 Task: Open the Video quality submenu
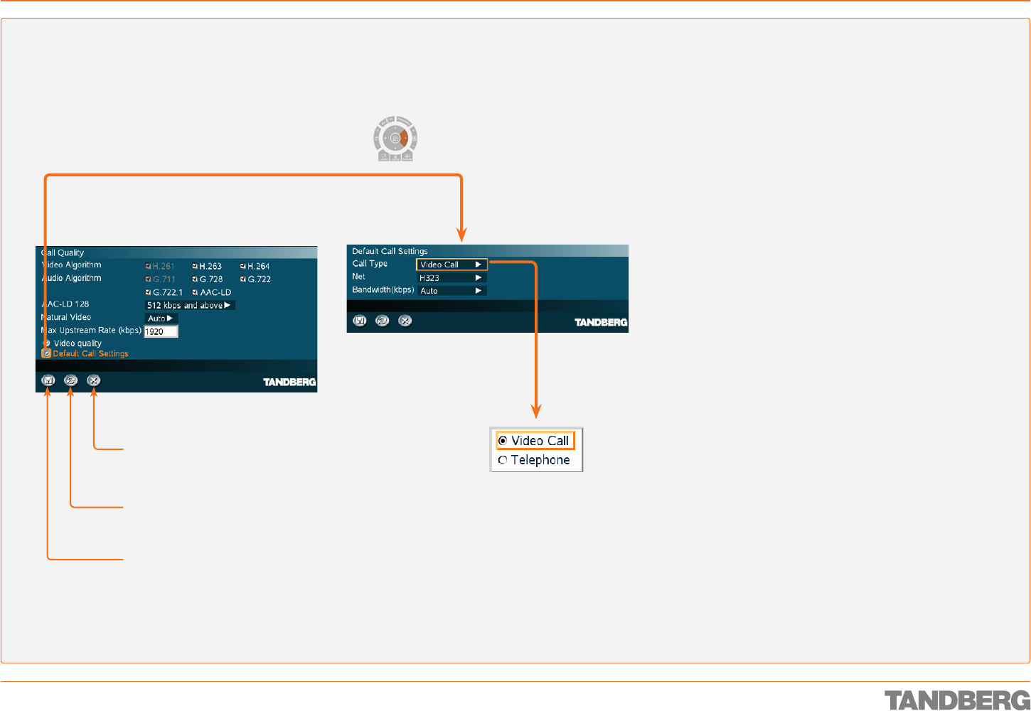pyautogui.click(x=73, y=343)
